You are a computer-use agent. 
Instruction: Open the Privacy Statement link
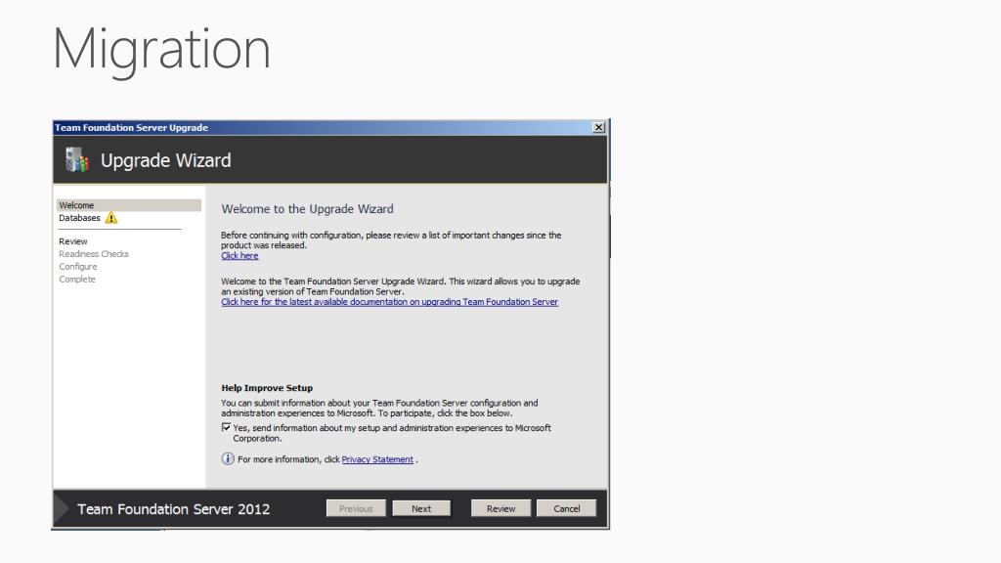pos(377,459)
